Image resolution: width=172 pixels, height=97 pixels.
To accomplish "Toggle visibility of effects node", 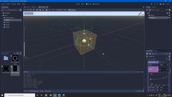I will (x=169, y=15).
